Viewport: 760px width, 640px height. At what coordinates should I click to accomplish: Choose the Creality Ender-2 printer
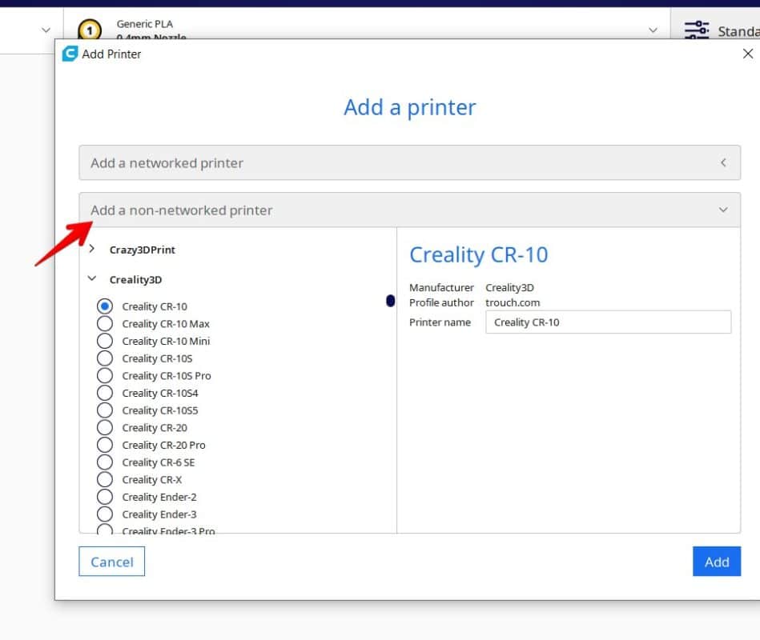(105, 497)
